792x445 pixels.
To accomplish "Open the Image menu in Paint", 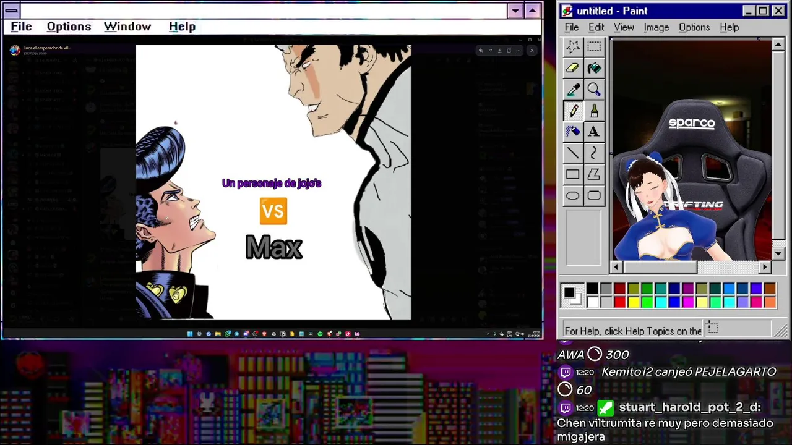I will point(656,27).
